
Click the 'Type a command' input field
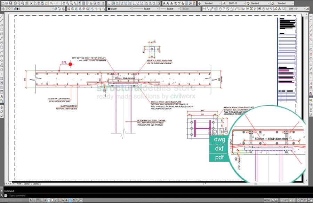tap(21, 196)
